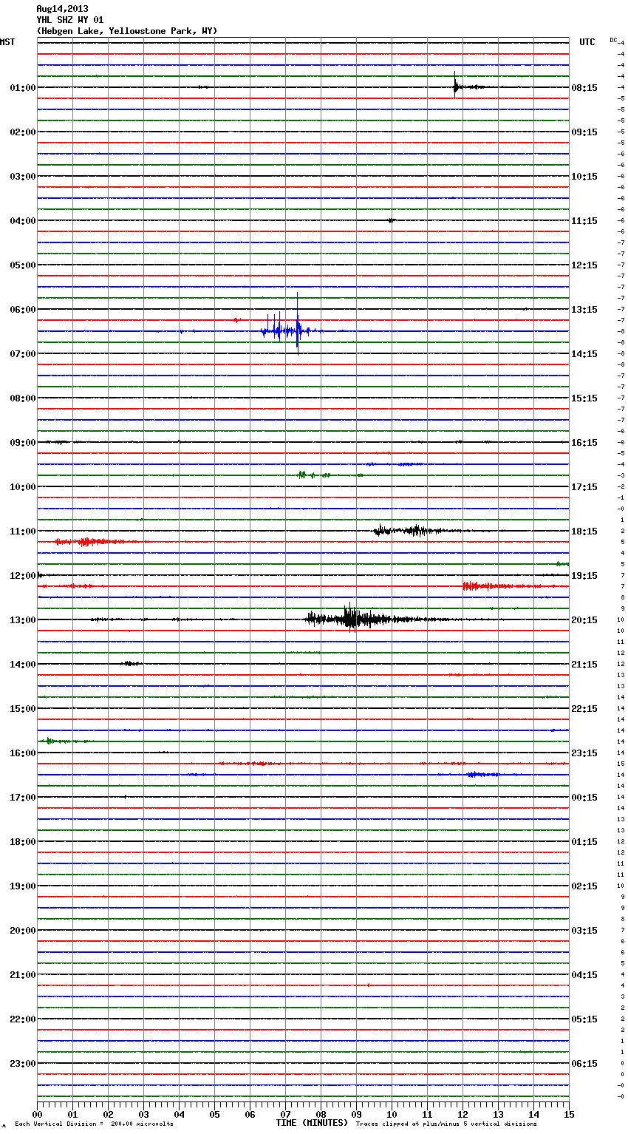The image size is (628, 1134).
Task: Click the small black event on 04:00 trace
Action: pyautogui.click(x=392, y=220)
